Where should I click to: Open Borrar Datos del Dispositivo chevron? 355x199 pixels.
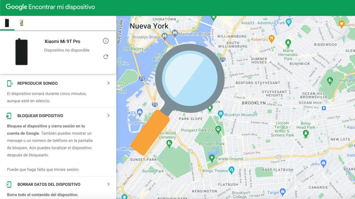coord(108,184)
